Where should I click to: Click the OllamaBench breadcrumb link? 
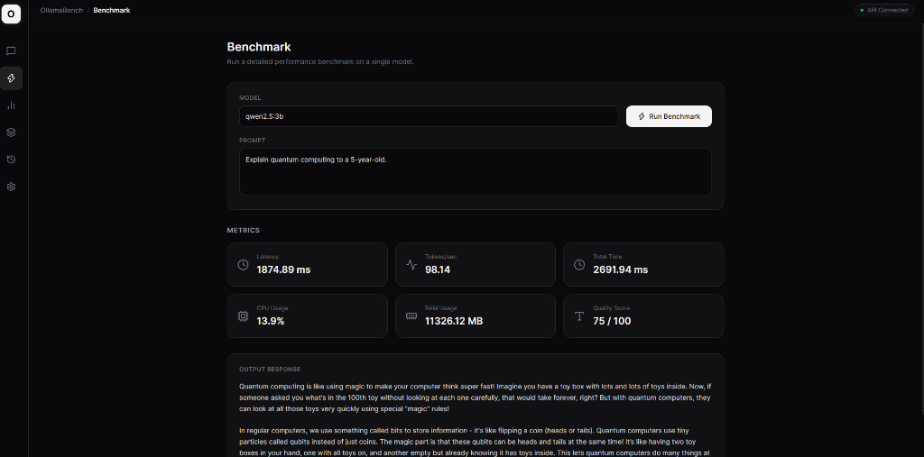[61, 10]
